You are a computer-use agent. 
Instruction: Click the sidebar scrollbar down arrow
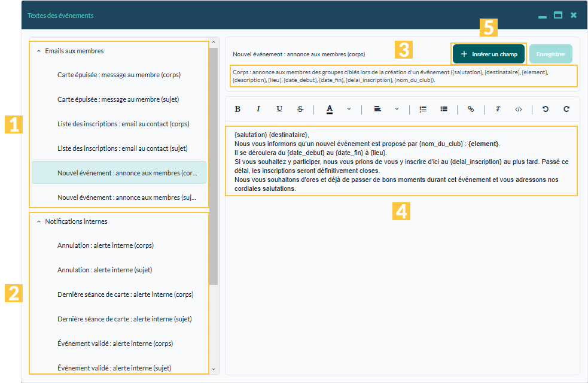(x=214, y=369)
